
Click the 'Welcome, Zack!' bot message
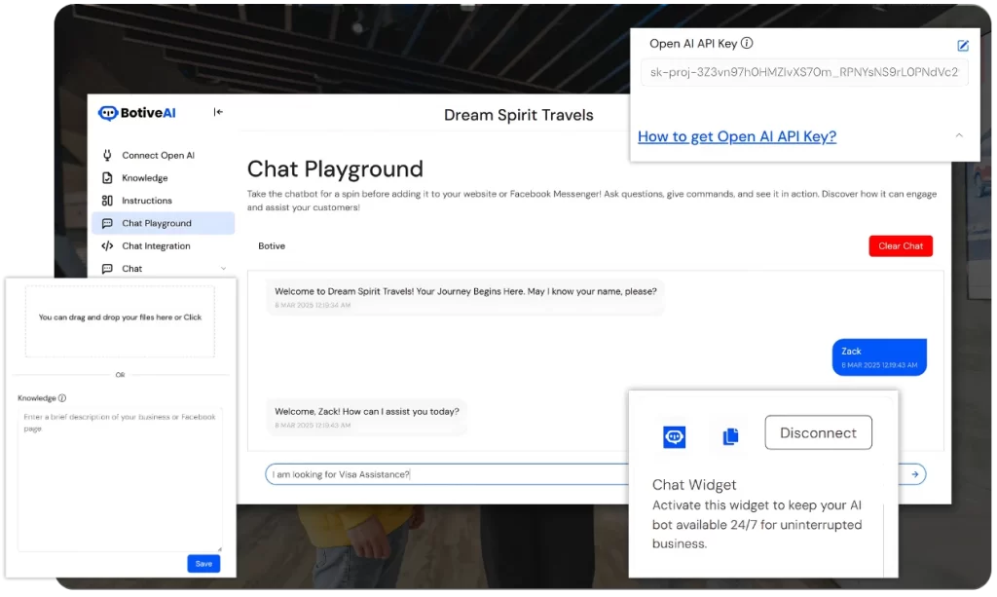point(367,419)
